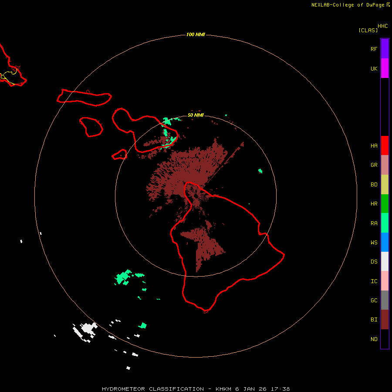Click the GR legend label
The image size is (392, 392).
(374, 165)
